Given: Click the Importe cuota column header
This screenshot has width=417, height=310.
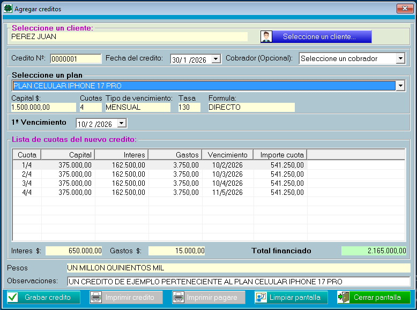Looking at the screenshot, I should tap(280, 155).
